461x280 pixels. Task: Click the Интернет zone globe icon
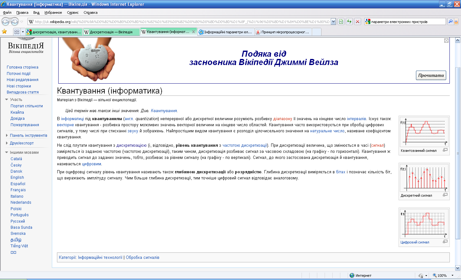point(352,276)
